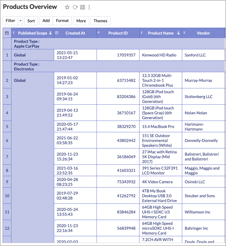Open the Themes option
Viewport: 226px width, 246px height.
[x=100, y=21]
